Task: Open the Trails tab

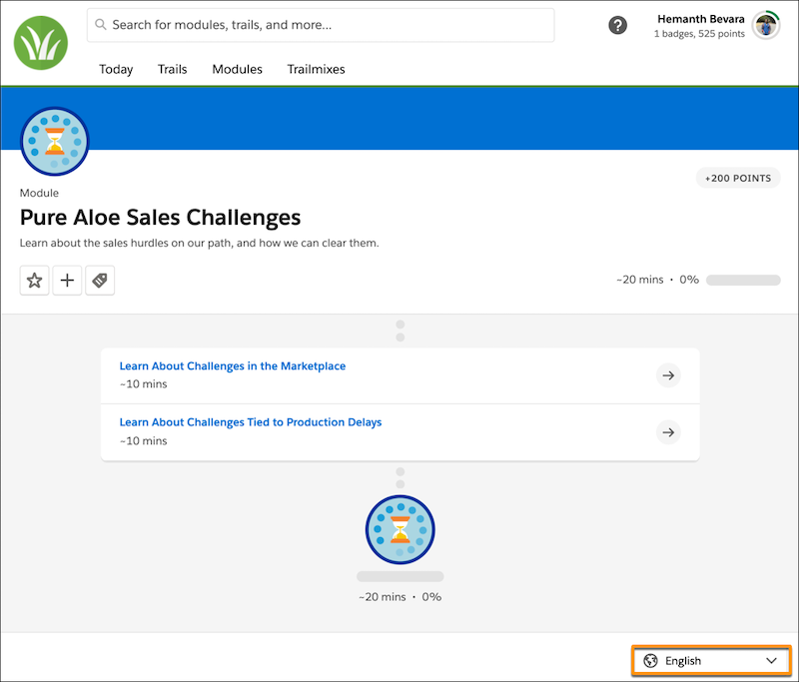Action: [x=172, y=69]
